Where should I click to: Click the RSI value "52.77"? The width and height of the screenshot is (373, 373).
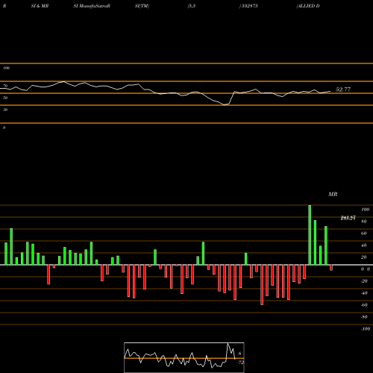pos(343,90)
